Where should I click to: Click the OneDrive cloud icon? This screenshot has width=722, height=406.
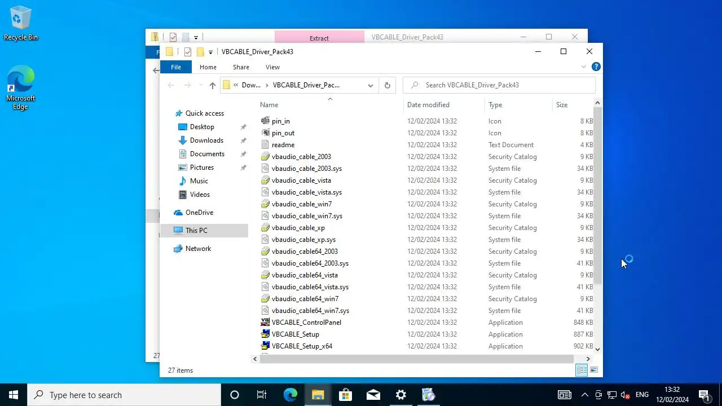[x=178, y=213]
